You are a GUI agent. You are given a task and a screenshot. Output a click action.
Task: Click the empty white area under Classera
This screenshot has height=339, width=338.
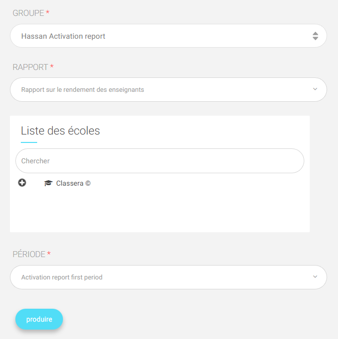pyautogui.click(x=160, y=211)
